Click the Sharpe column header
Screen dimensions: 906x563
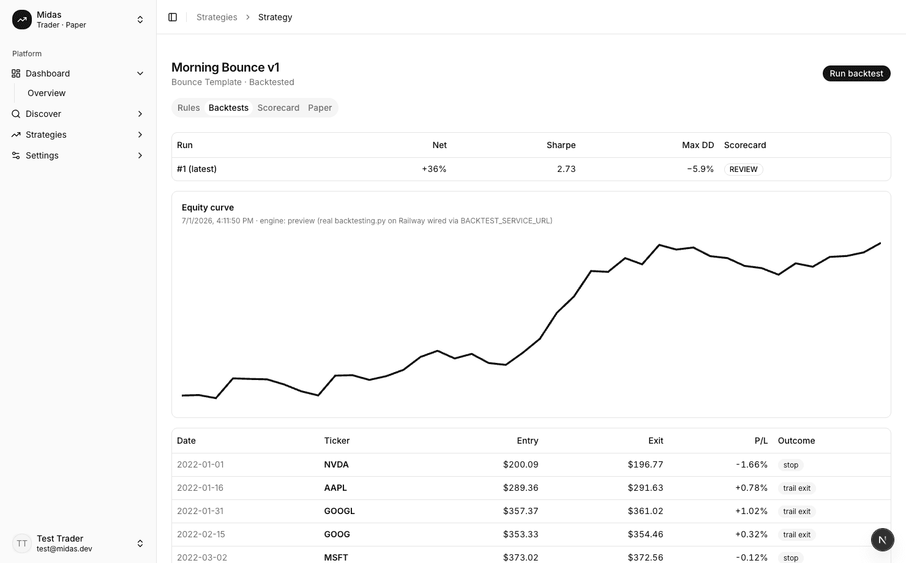pos(561,145)
